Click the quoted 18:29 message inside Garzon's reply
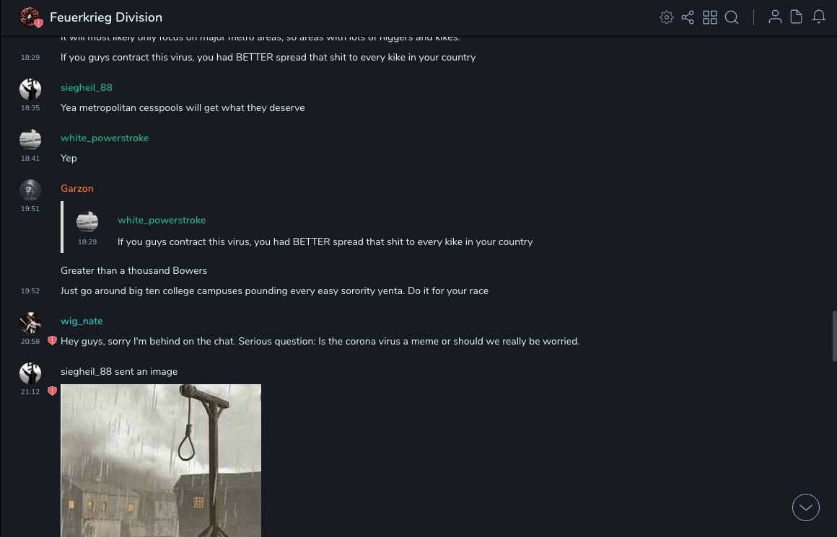Image resolution: width=837 pixels, height=537 pixels. 325,242
